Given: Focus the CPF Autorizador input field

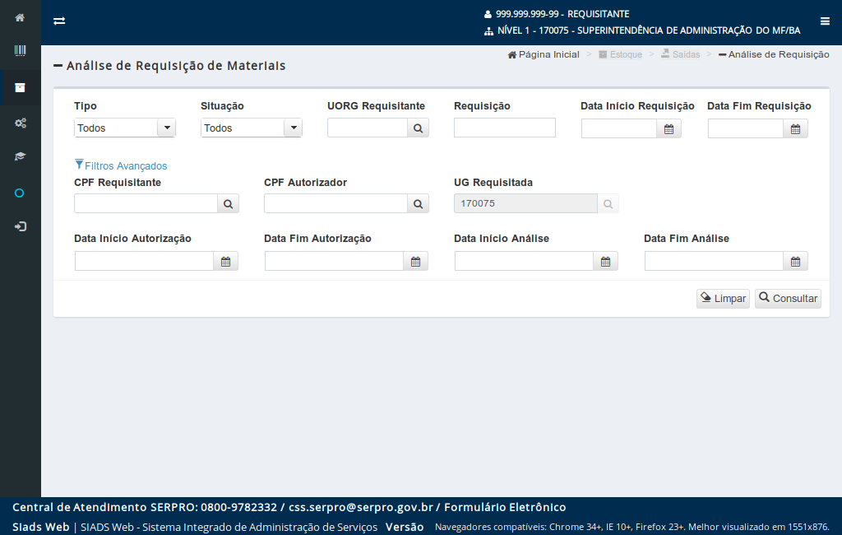Looking at the screenshot, I should tap(335, 204).
